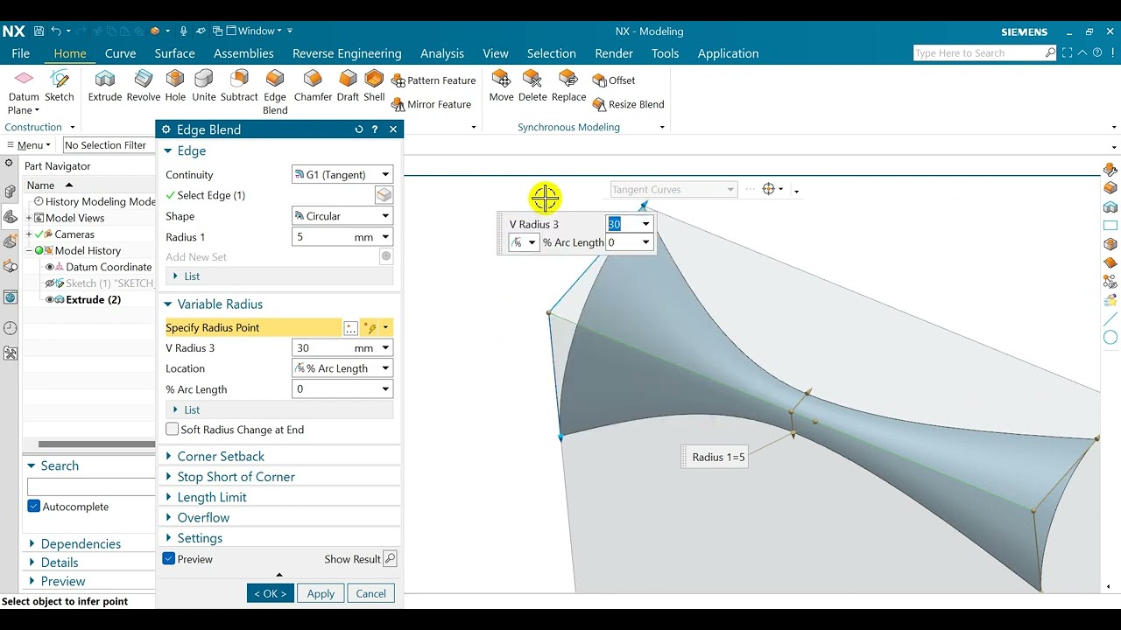Select the Extrude tool in the ribbon
This screenshot has height=630, width=1121.
click(104, 86)
